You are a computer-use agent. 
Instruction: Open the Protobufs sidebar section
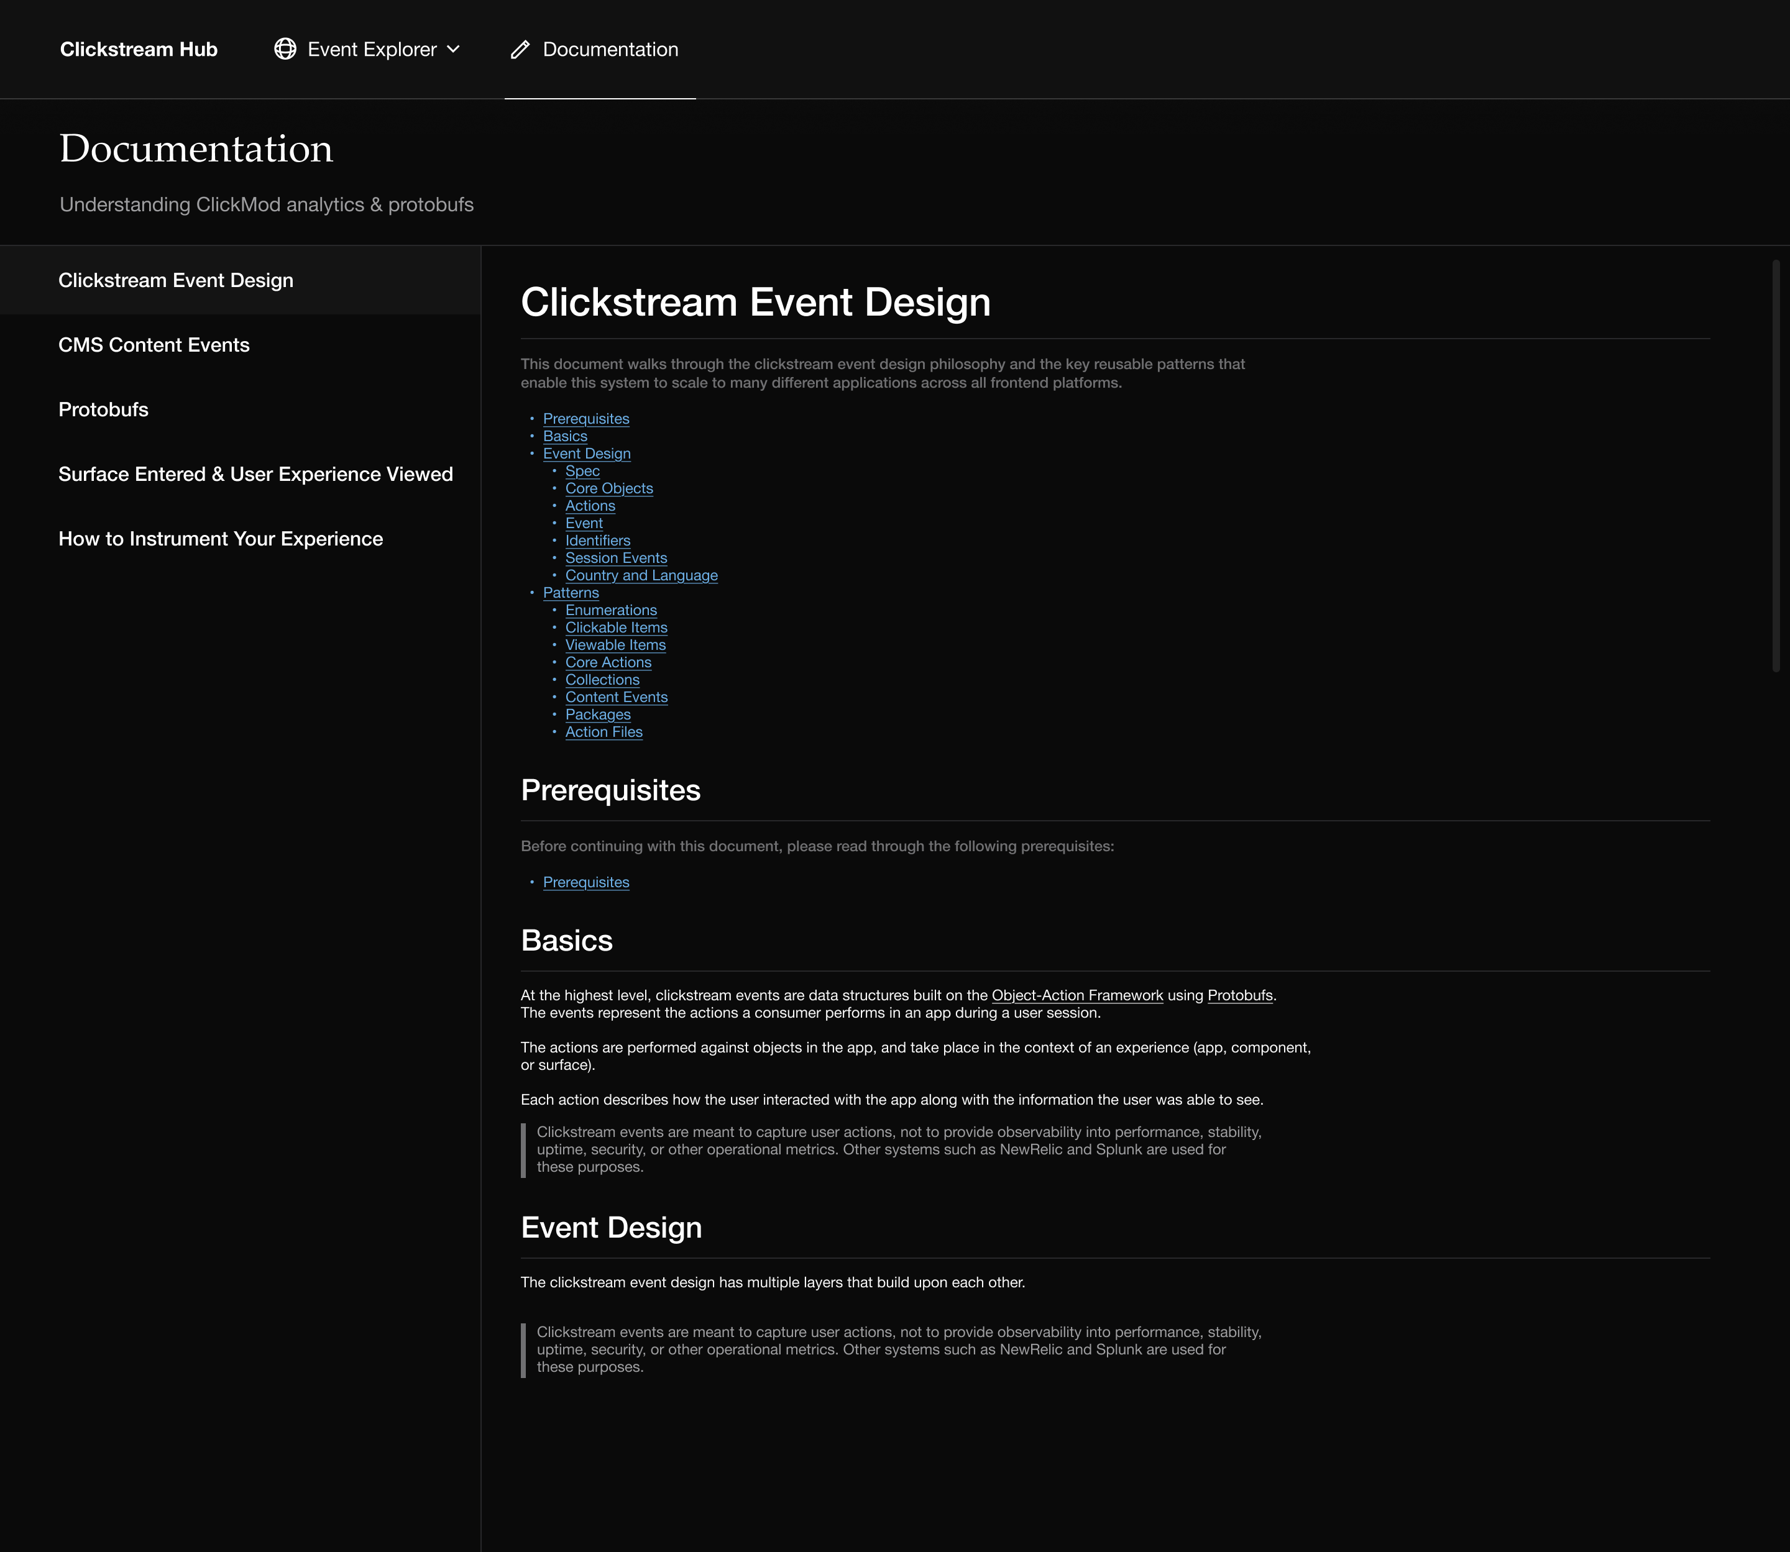pos(102,409)
